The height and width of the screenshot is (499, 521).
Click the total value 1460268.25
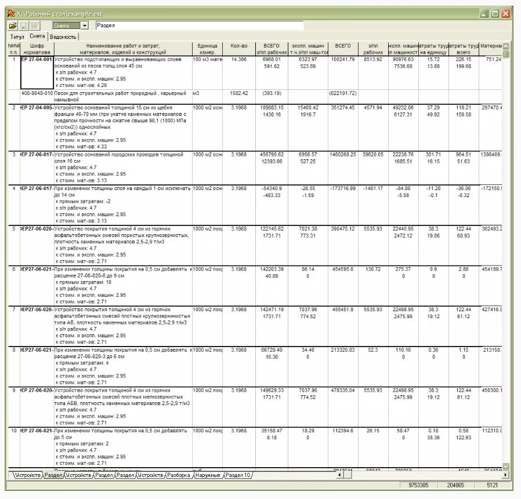pos(342,154)
